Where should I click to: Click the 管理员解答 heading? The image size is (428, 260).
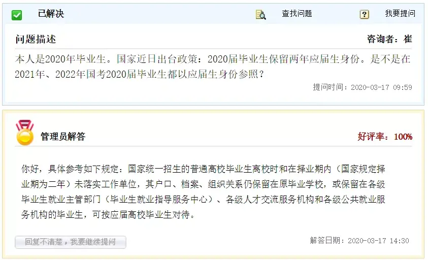tap(63, 136)
